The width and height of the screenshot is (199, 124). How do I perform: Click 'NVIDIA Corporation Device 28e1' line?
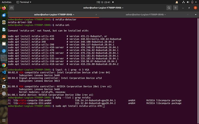coord(60,86)
